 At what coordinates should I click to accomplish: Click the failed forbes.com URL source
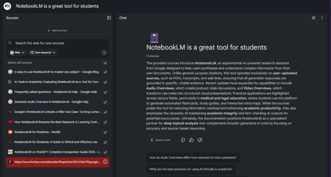coord(58,162)
